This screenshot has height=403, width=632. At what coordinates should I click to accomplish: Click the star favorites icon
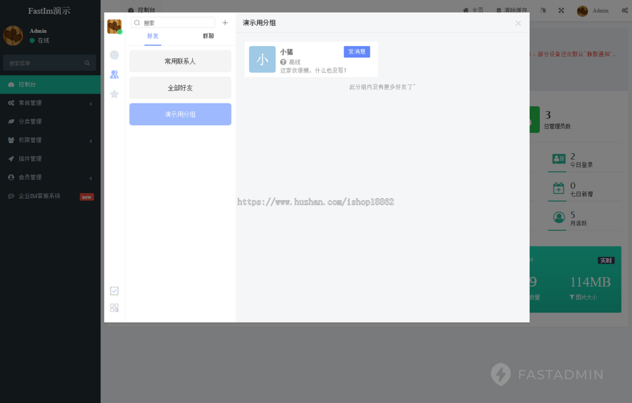[x=114, y=94]
